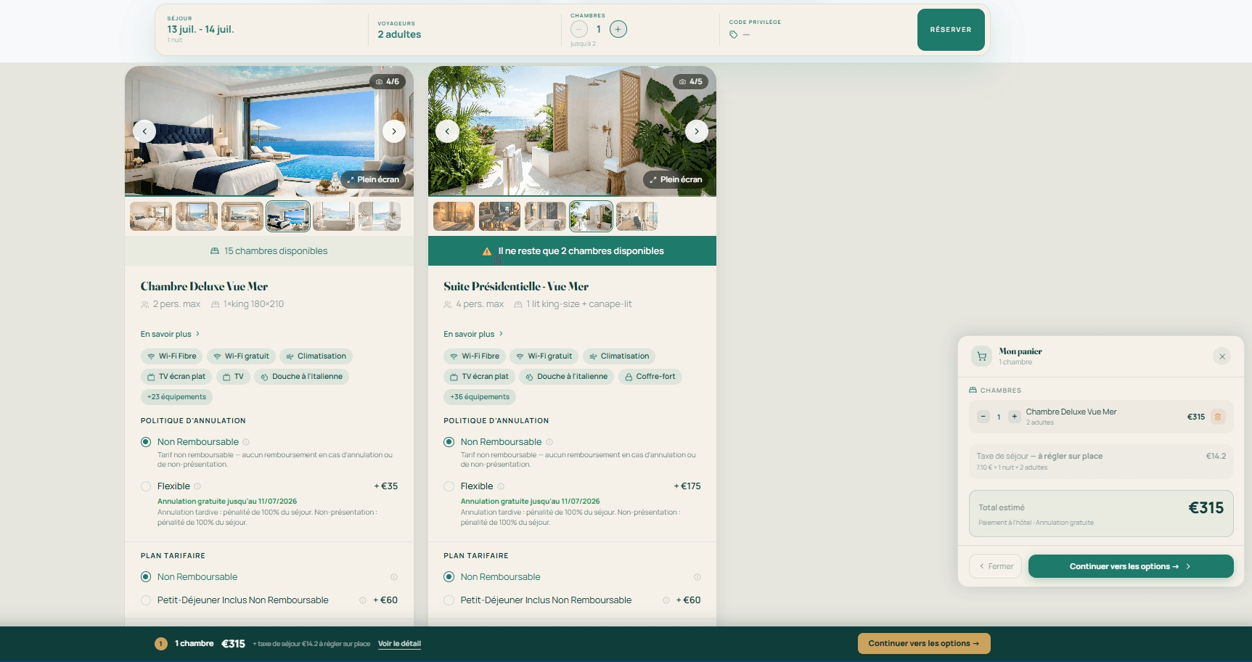This screenshot has width=1252, height=662.
Task: Show previous photo of Suite Présidentielle
Action: (x=447, y=131)
